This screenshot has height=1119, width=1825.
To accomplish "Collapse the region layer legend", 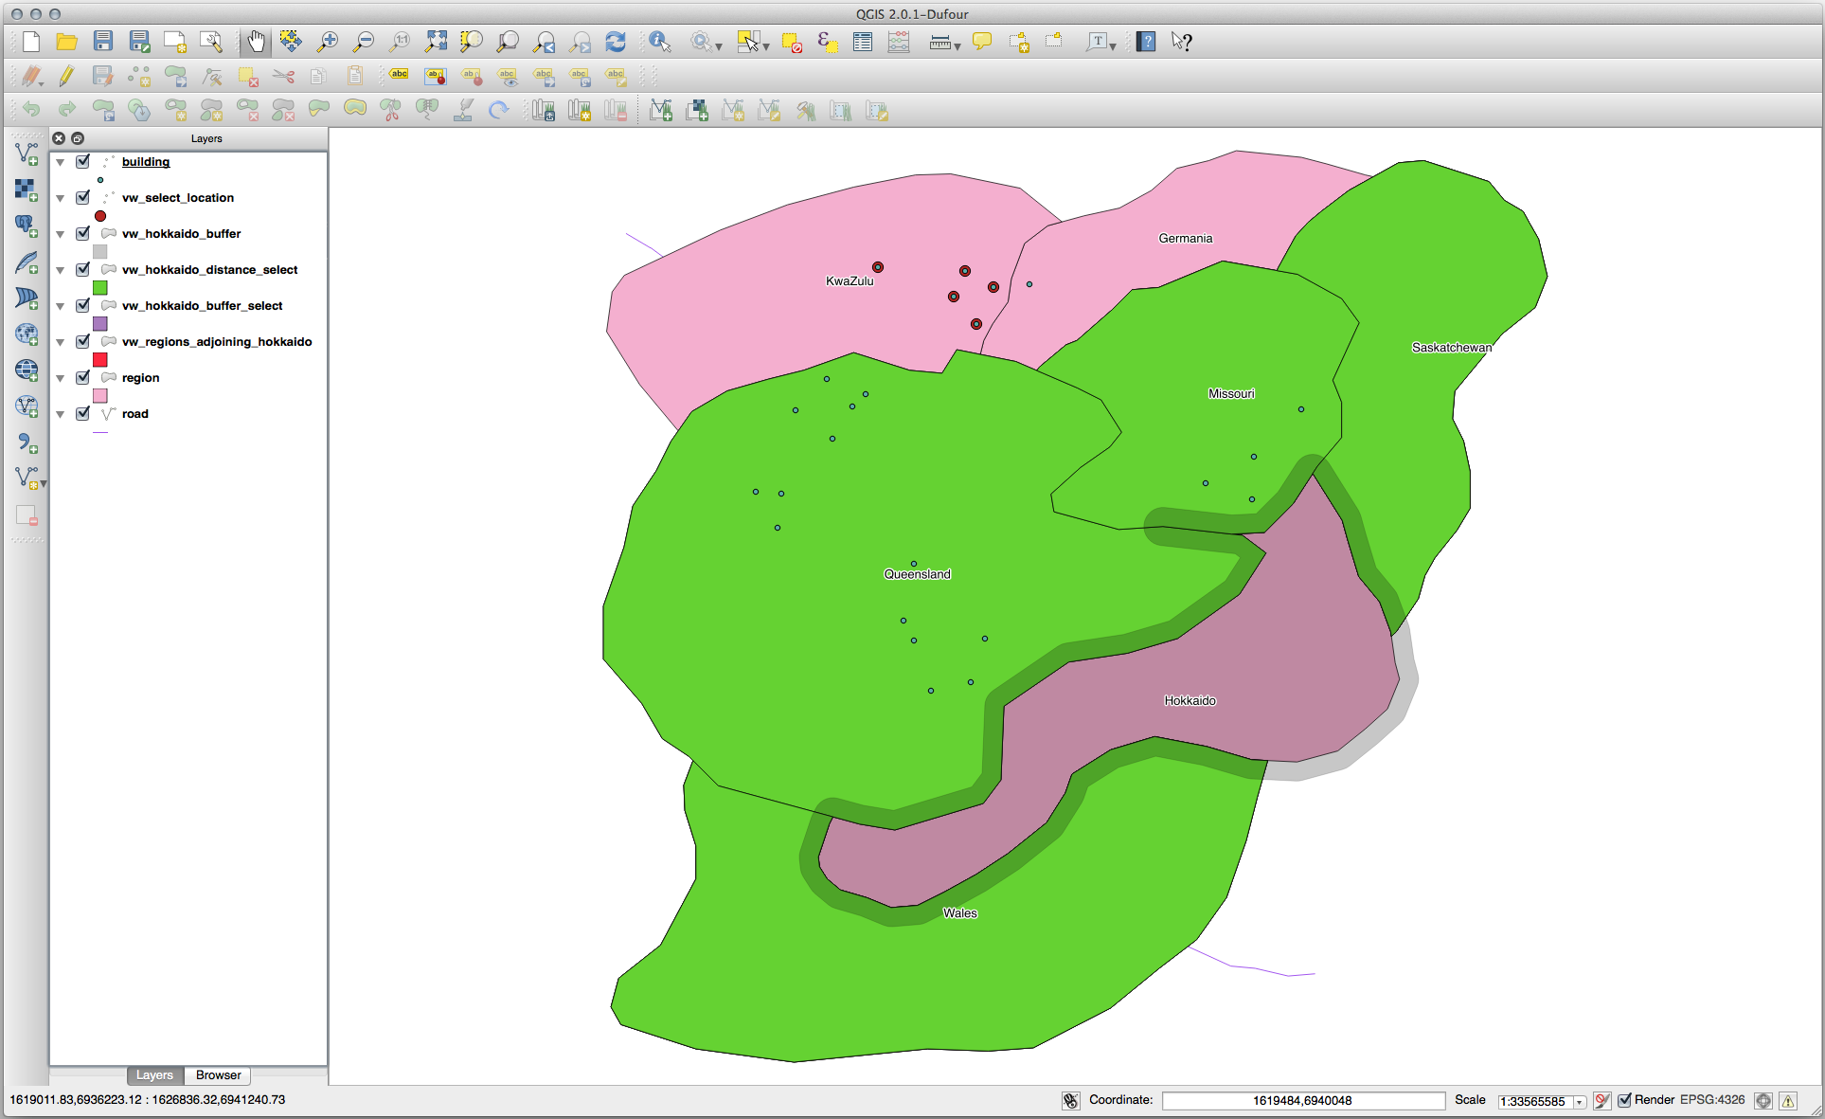I will click(61, 379).
